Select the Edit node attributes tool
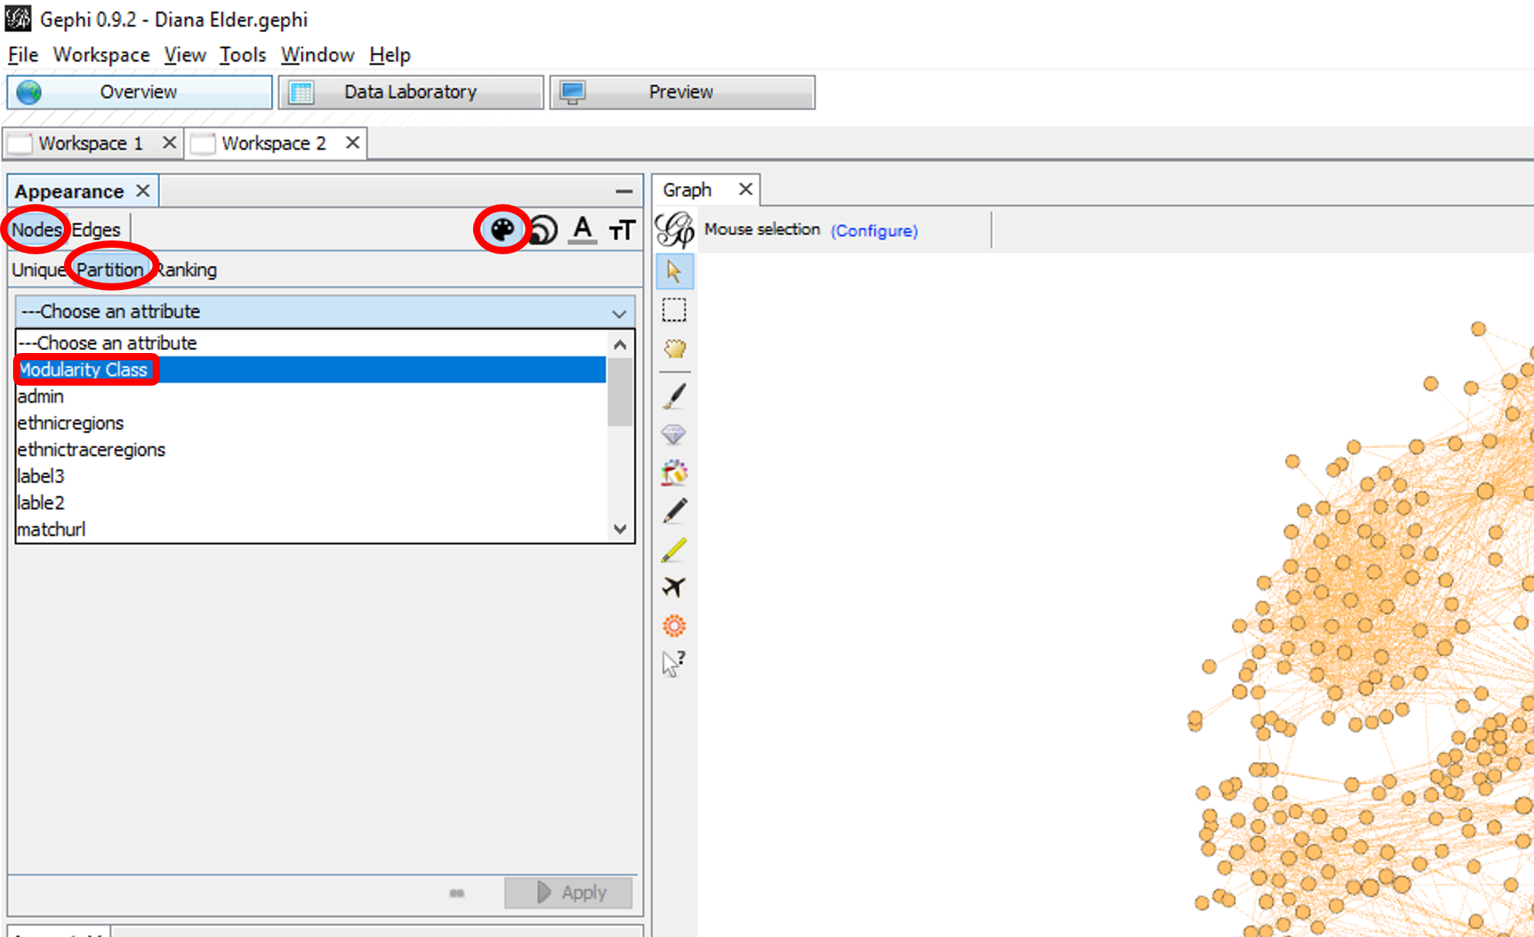Image resolution: width=1534 pixels, height=937 pixels. 674,663
